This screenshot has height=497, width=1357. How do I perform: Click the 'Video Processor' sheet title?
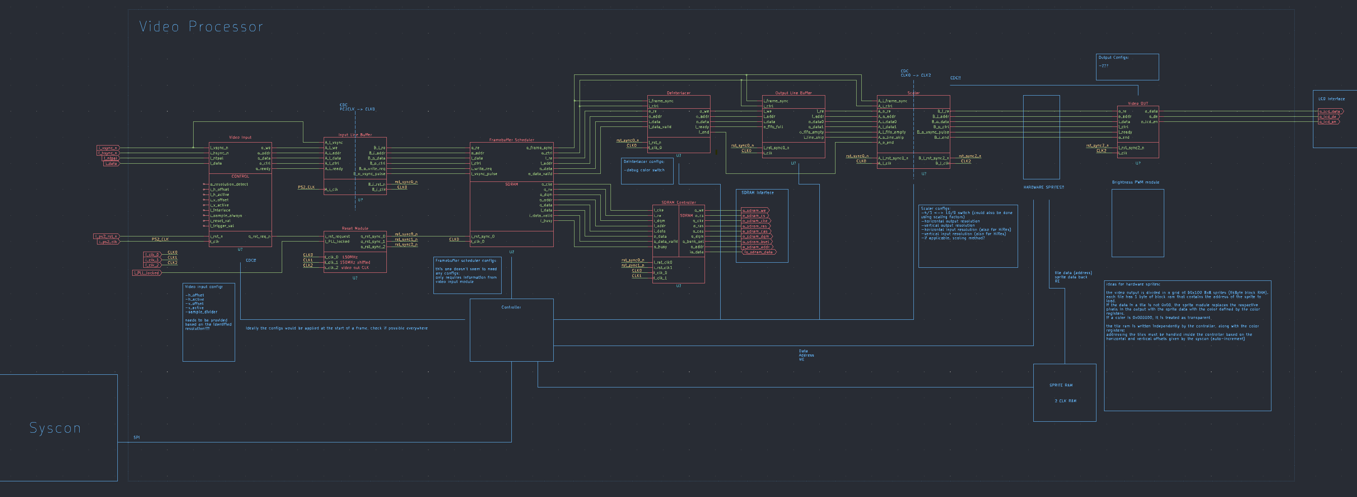click(201, 27)
